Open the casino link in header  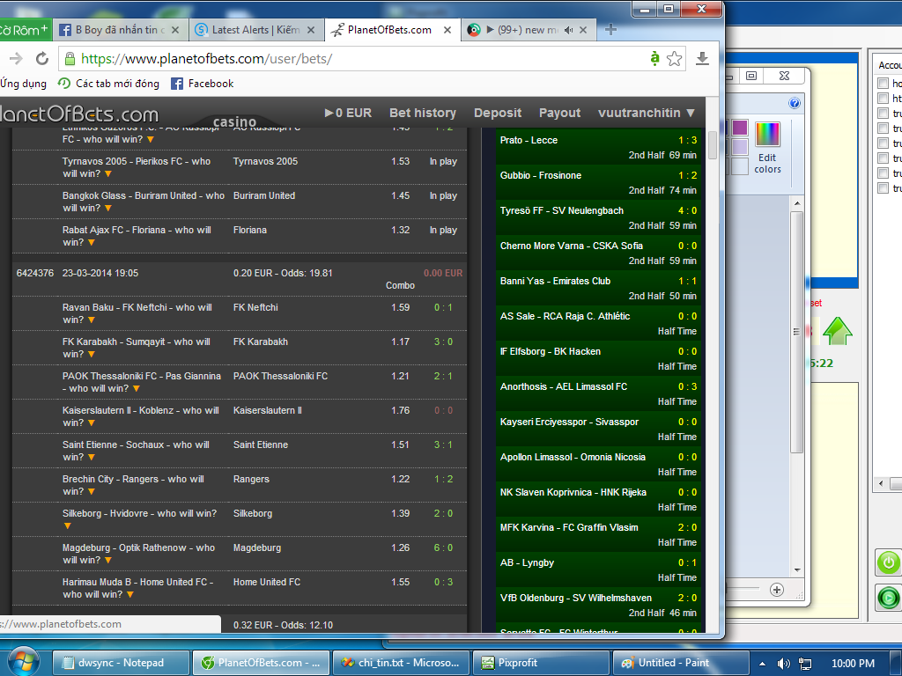tap(234, 121)
